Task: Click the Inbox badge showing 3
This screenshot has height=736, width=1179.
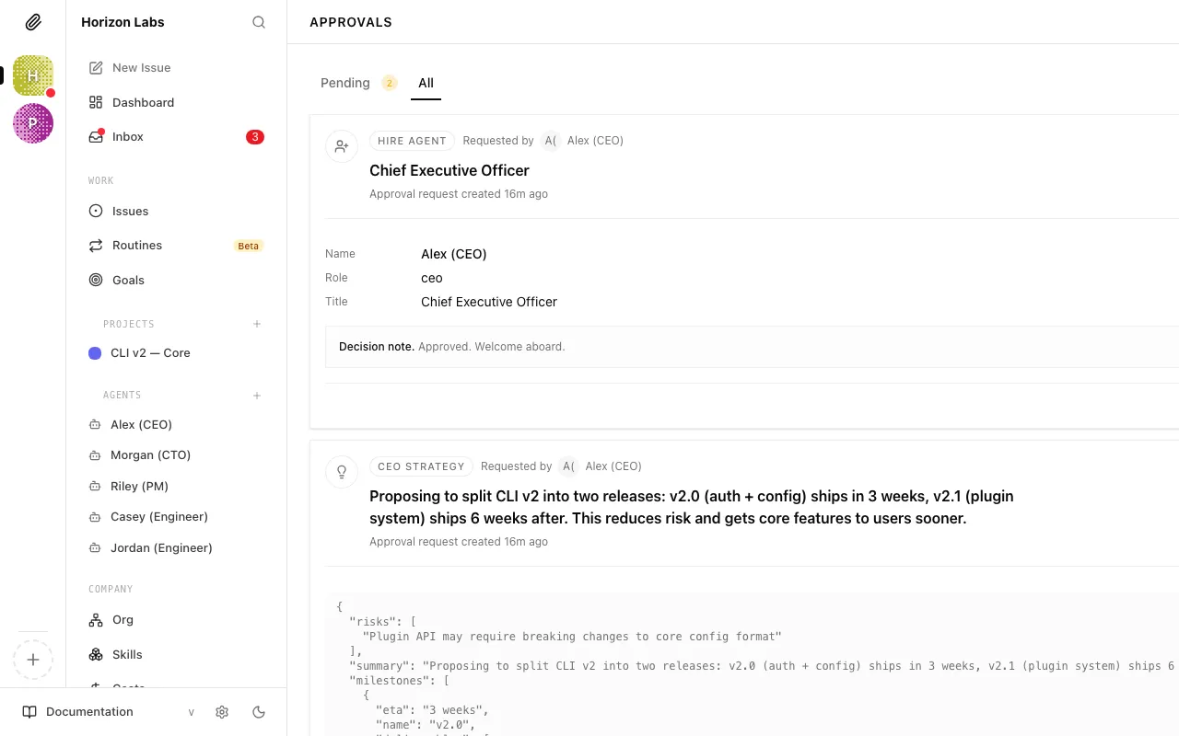Action: click(x=255, y=137)
